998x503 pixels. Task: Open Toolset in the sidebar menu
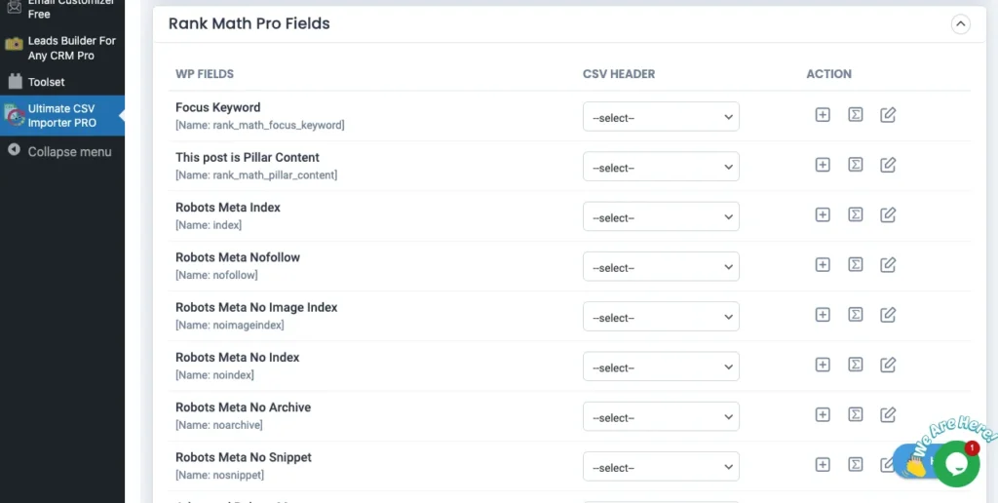tap(47, 82)
